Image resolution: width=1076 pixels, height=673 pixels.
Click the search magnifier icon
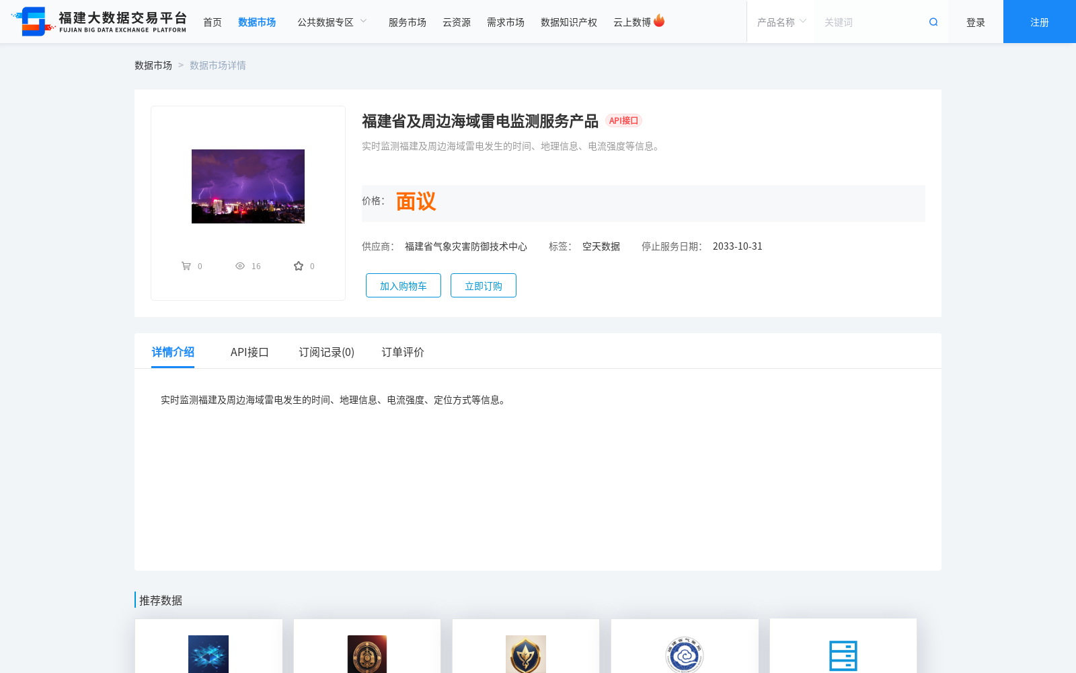933,22
